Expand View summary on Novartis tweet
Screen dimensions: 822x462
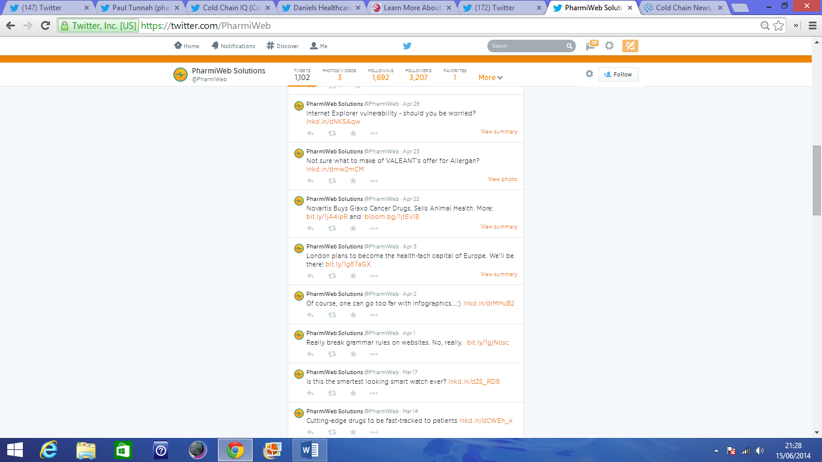click(499, 227)
